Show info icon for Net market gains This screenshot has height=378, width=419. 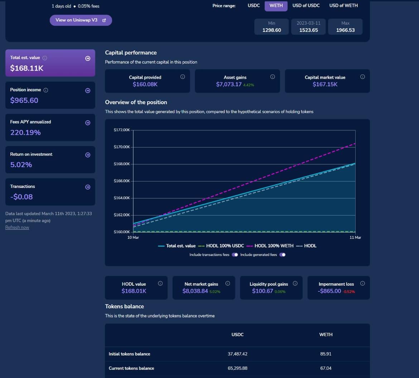(228, 283)
